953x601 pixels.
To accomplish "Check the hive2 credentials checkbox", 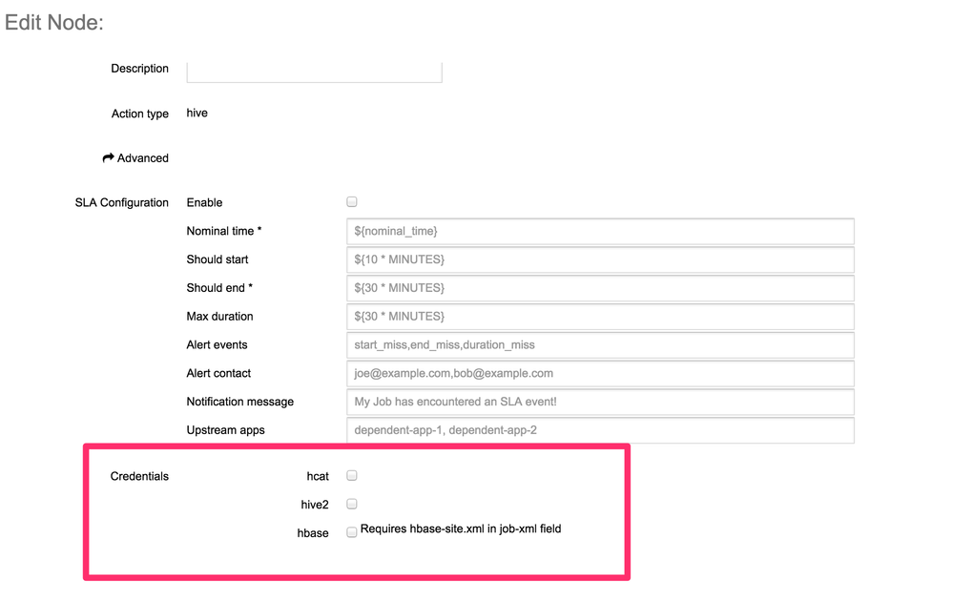I will point(352,504).
